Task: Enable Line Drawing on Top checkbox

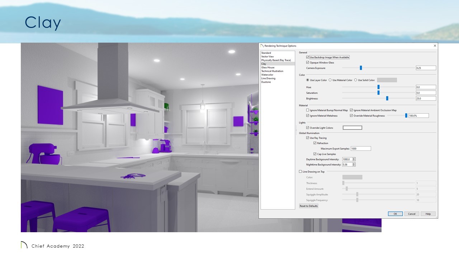Action: 301,172
